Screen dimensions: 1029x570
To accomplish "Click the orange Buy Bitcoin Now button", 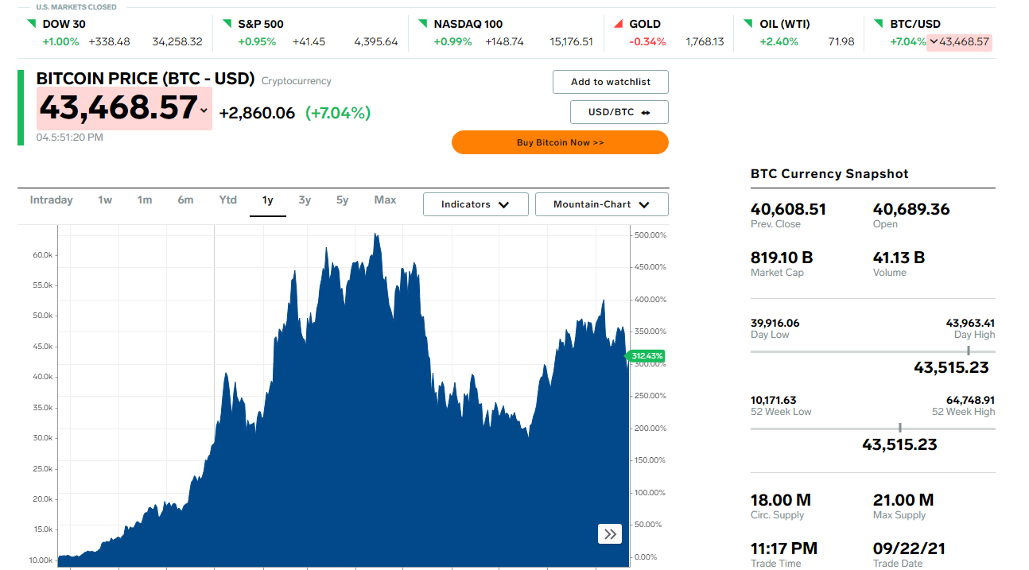I will (x=560, y=142).
